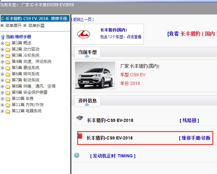The image size is (217, 174).
Task: Expand all menus with 菜单展开
Action: click(13, 26)
